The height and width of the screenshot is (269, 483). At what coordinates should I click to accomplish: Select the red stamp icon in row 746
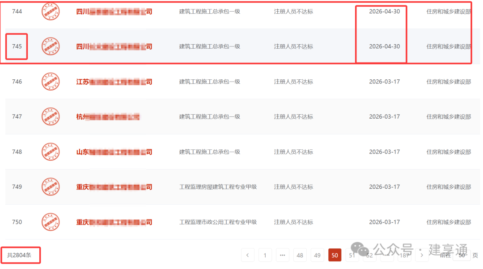coord(51,82)
